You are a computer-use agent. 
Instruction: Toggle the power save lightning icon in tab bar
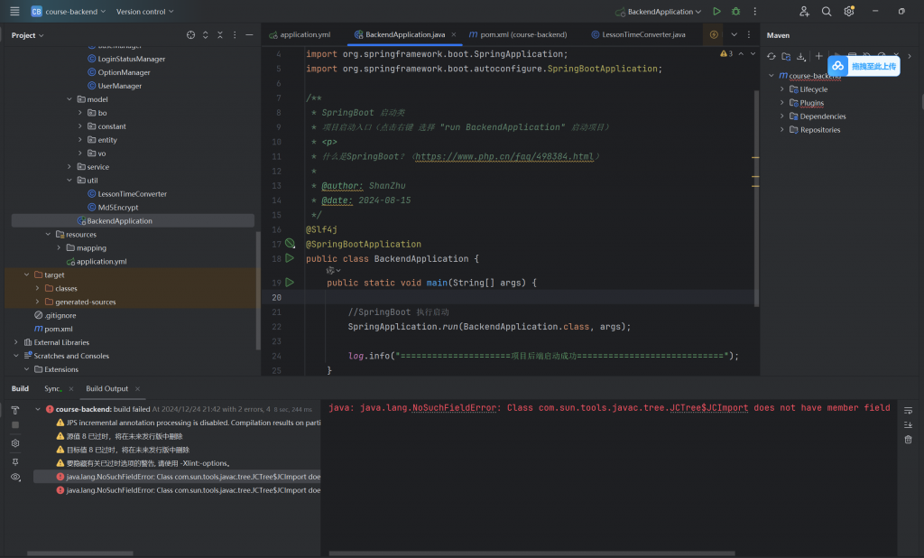(x=714, y=34)
